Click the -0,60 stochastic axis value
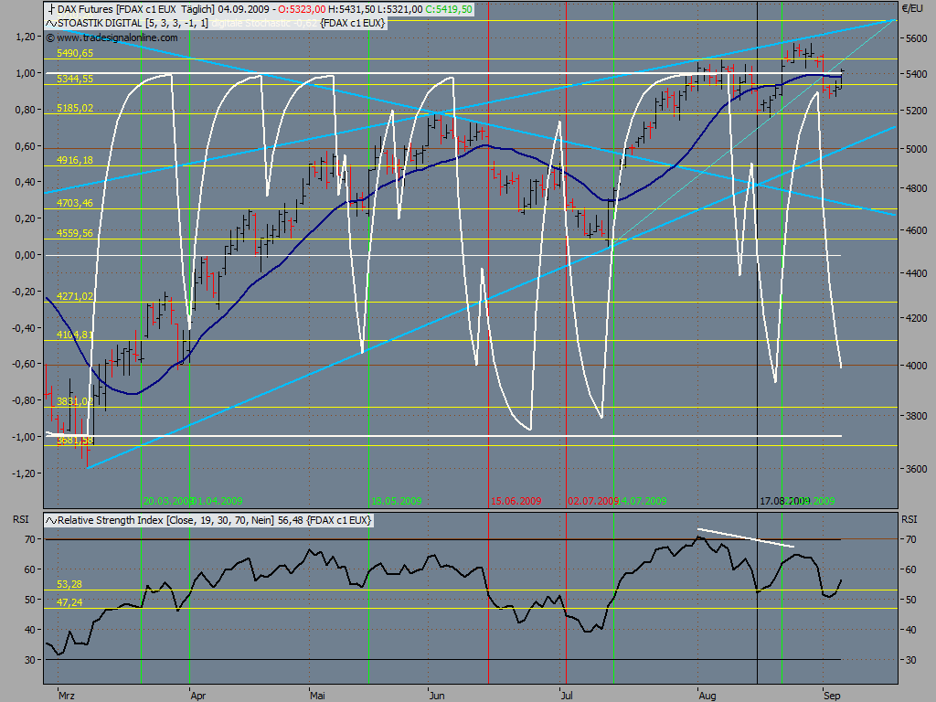This screenshot has width=936, height=702. (x=23, y=364)
